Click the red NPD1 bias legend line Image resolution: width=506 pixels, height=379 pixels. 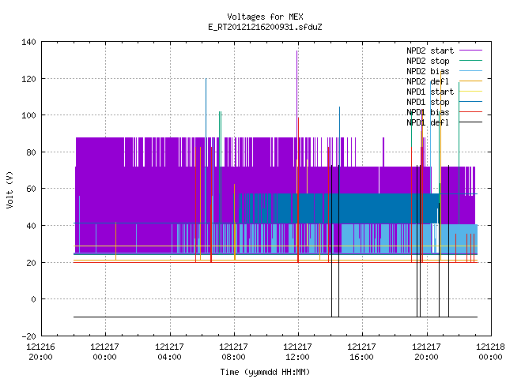[x=470, y=112]
